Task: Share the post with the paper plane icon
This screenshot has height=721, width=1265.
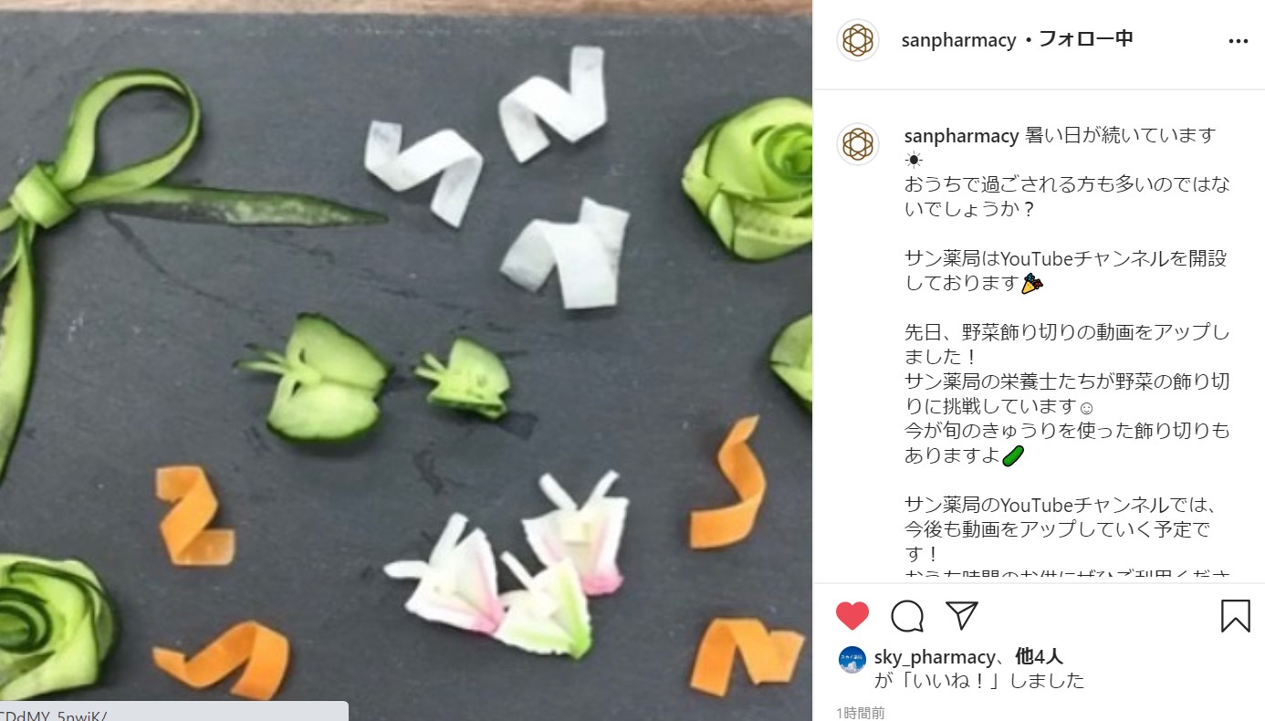Action: coord(962,615)
